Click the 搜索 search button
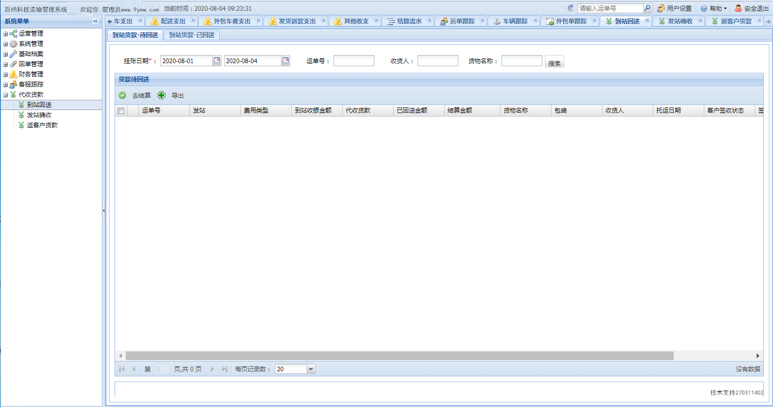773x408 pixels. 555,63
